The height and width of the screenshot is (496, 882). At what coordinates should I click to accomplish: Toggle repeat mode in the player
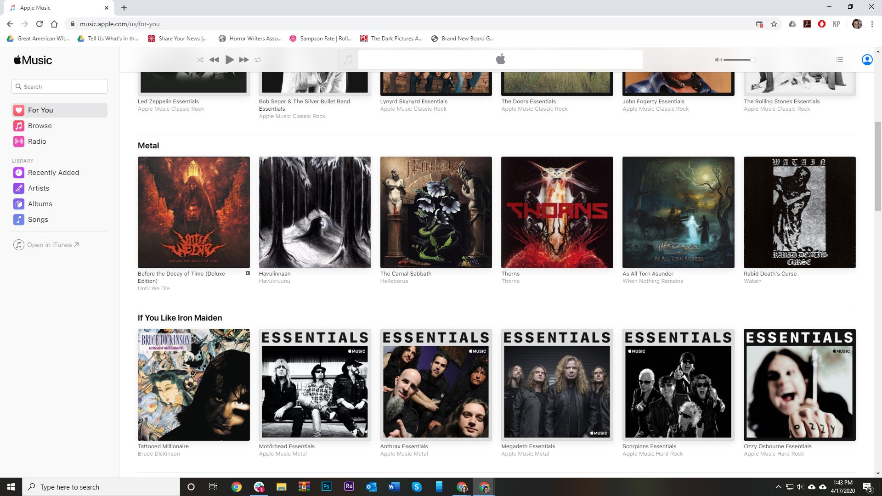[x=258, y=60]
